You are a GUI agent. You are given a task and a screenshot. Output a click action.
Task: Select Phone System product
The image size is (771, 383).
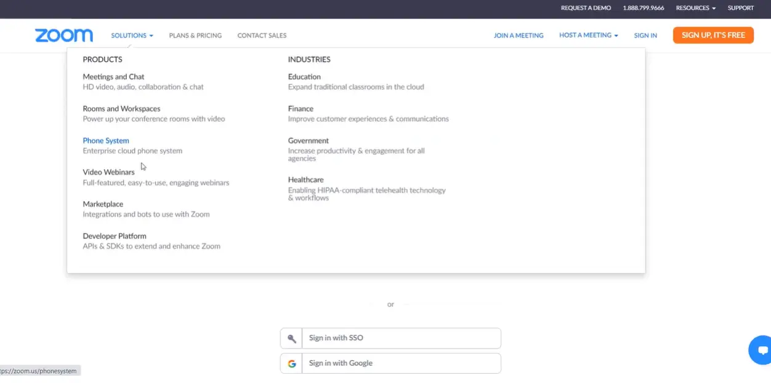click(x=106, y=141)
